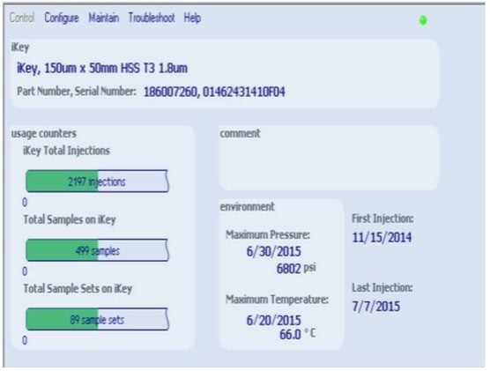Click the environment heading
The image size is (490, 371).
tap(247, 207)
